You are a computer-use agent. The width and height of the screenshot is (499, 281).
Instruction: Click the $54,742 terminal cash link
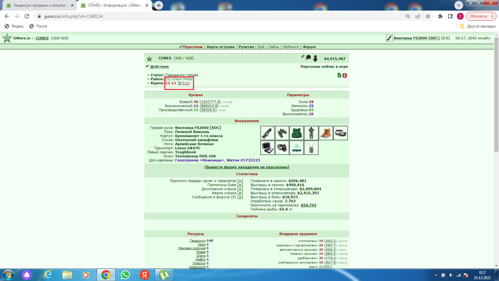tap(308, 205)
